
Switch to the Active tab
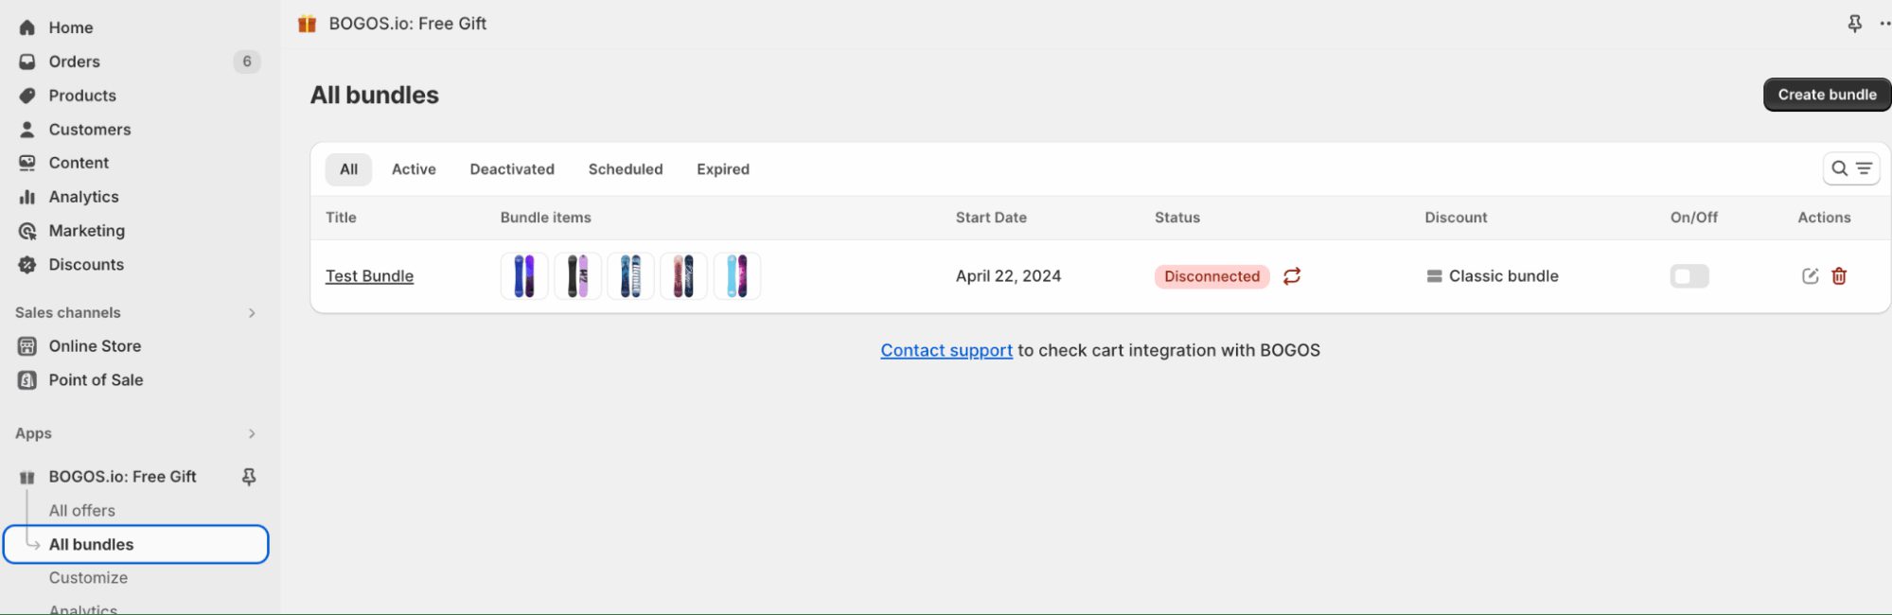pos(414,169)
